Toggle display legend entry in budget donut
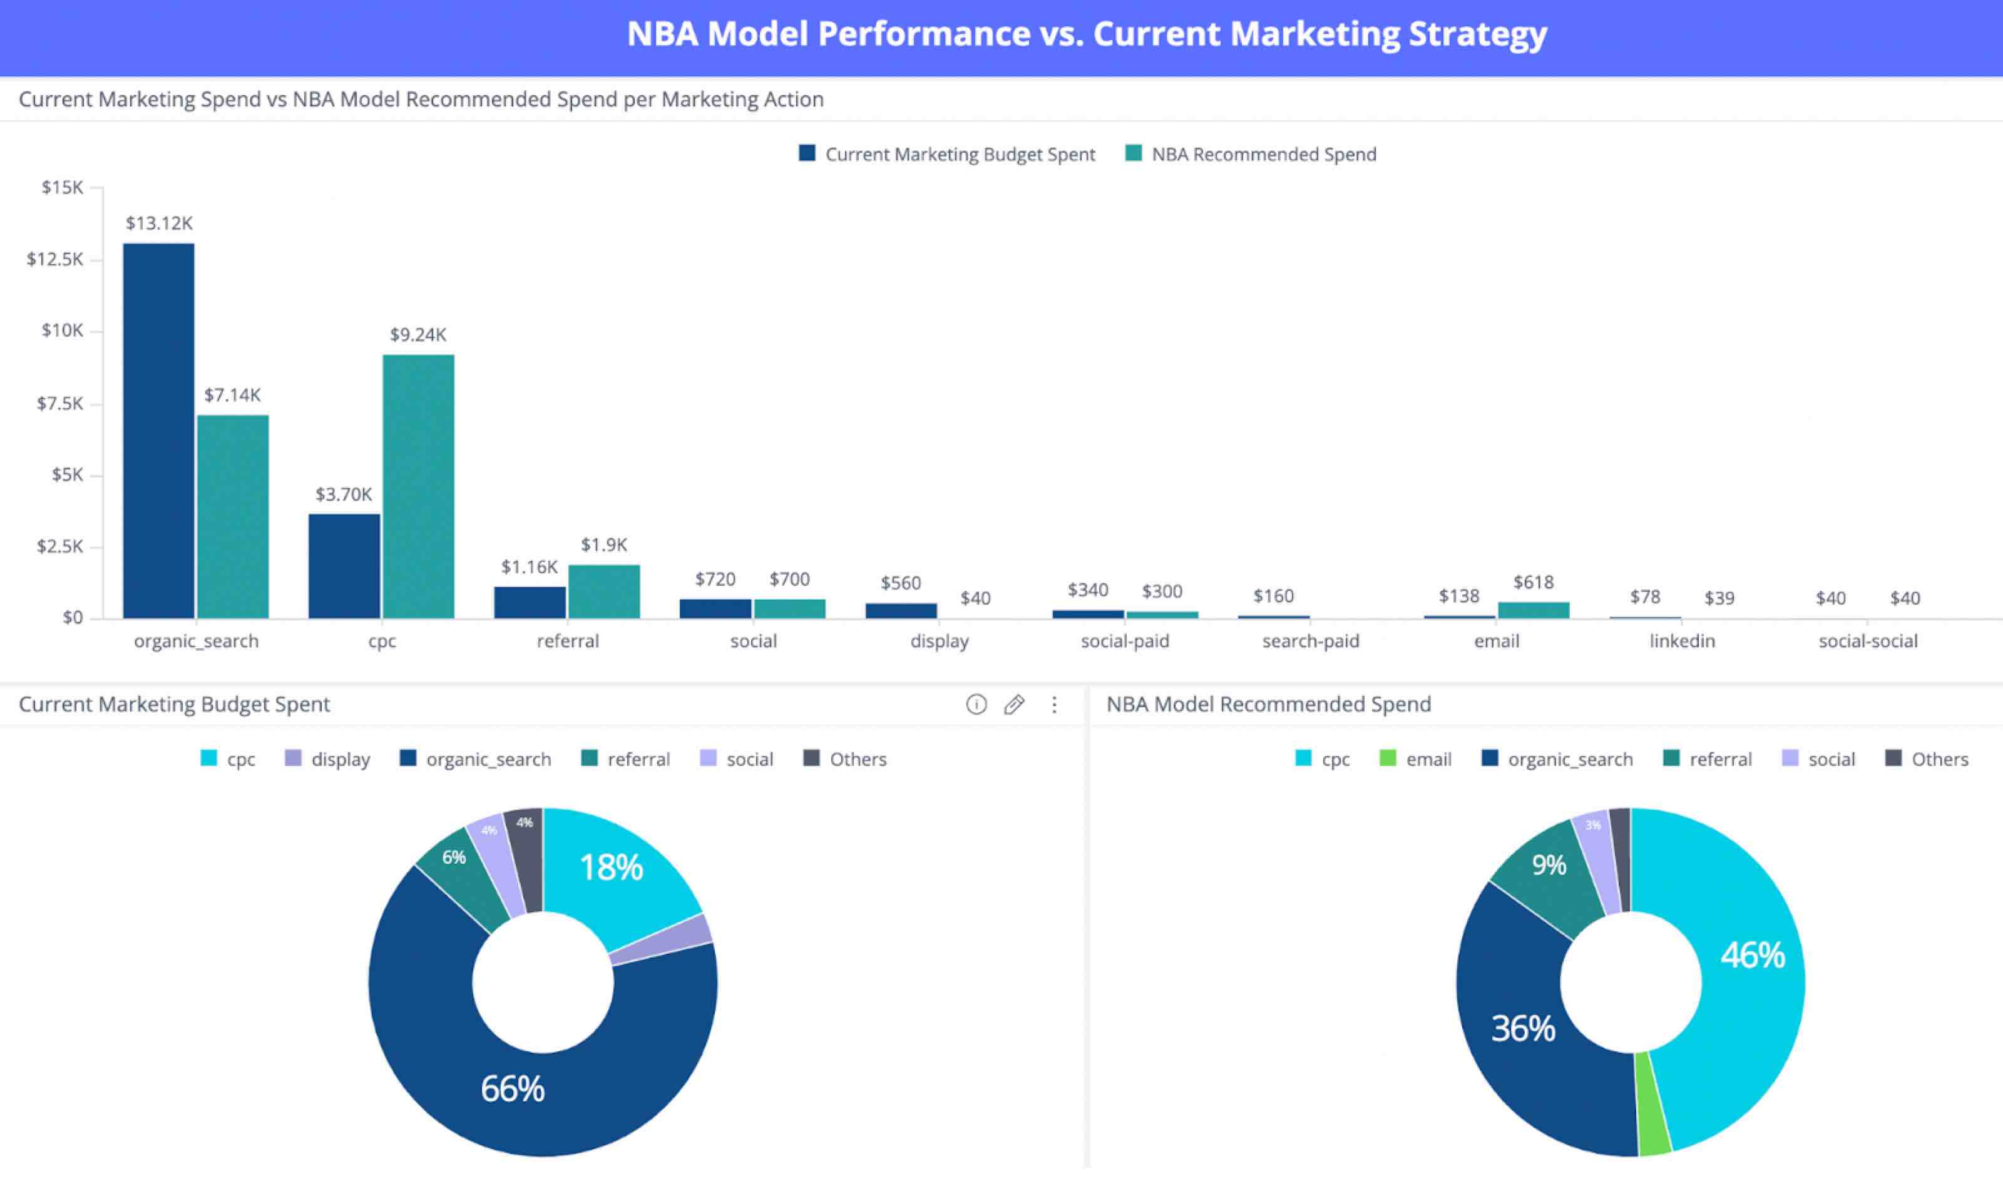Screen dimensions: 2003x1179 [327, 758]
